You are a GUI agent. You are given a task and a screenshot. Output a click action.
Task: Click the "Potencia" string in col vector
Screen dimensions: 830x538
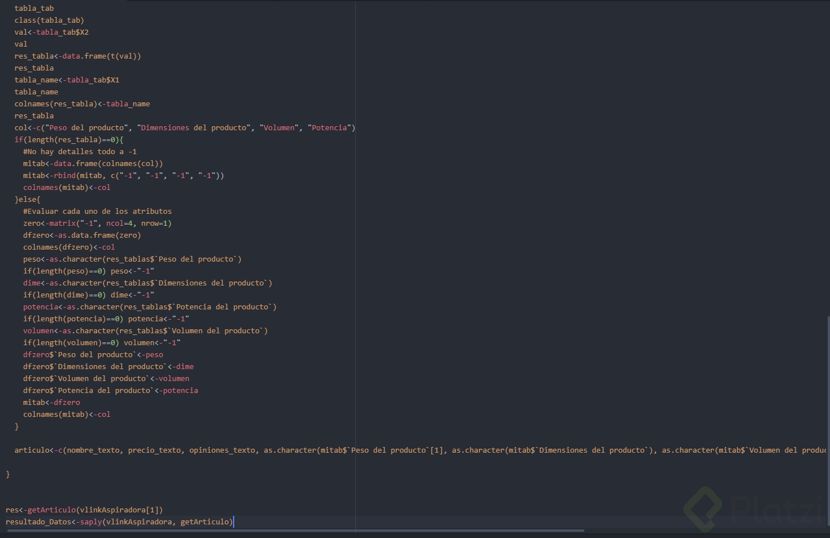click(x=329, y=128)
